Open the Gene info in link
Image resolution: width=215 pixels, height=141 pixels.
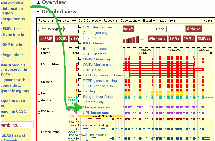coord(13,35)
